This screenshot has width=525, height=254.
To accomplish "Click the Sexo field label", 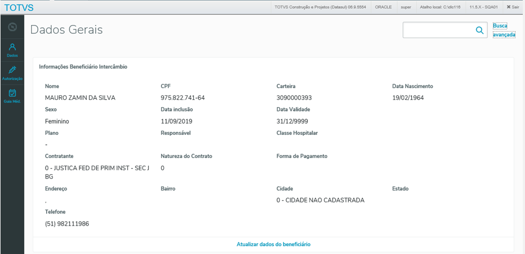I will [51, 109].
